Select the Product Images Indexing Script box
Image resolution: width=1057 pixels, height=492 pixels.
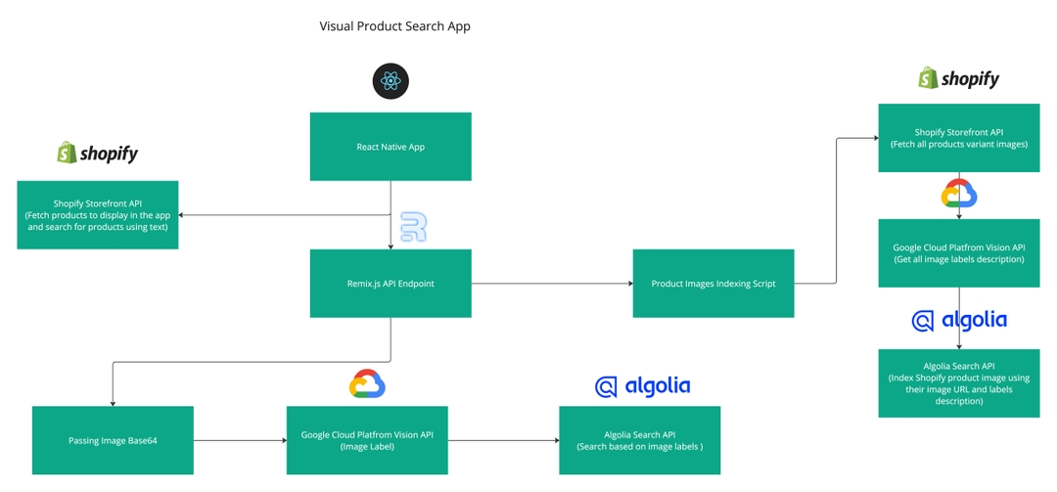tap(713, 283)
